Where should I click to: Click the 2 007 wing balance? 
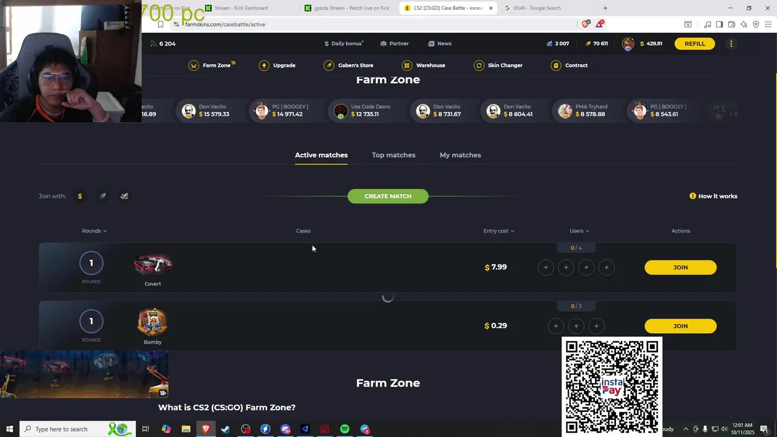[x=558, y=44]
